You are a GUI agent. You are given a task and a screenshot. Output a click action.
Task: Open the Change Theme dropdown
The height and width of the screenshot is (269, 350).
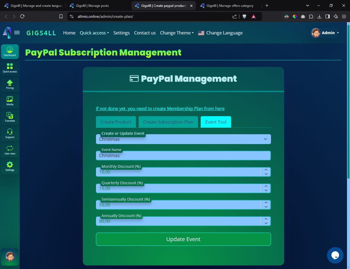click(x=177, y=33)
